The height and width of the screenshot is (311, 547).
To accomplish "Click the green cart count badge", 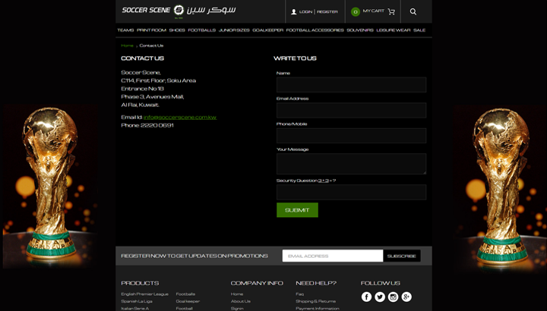I will [x=355, y=12].
